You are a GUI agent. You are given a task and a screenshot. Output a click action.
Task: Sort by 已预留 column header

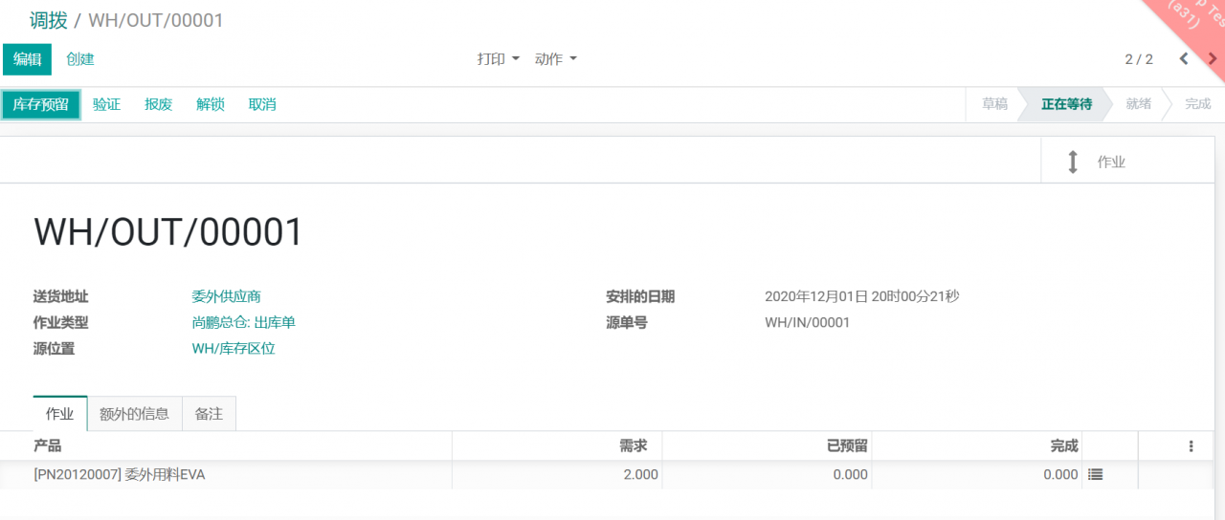[x=767, y=445]
